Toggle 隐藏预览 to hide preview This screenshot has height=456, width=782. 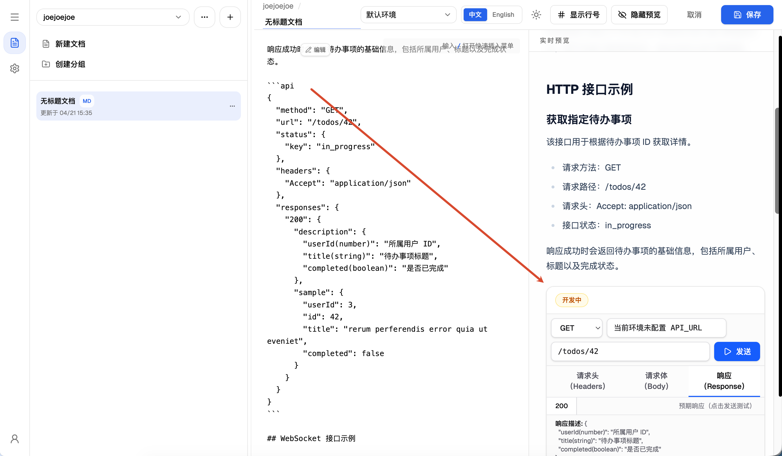(639, 15)
